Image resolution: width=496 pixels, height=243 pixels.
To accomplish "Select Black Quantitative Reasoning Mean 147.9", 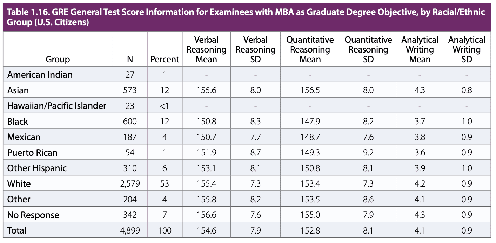I will [310, 121].
